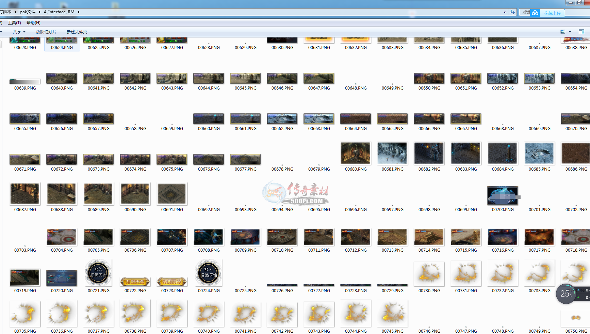Select file 00624.PNG
The image size is (590, 334).
click(x=62, y=44)
